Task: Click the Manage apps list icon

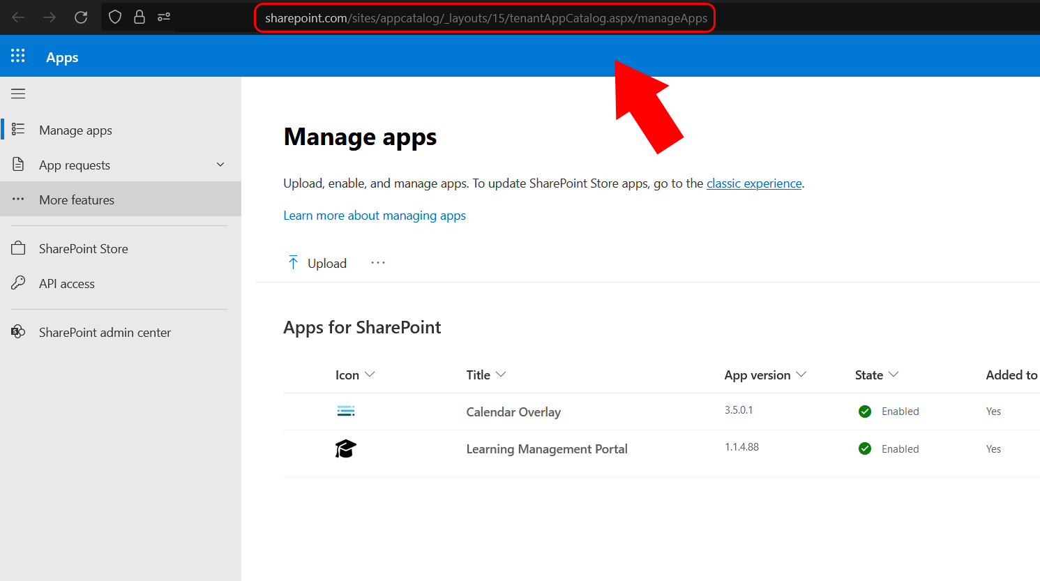Action: 18,129
